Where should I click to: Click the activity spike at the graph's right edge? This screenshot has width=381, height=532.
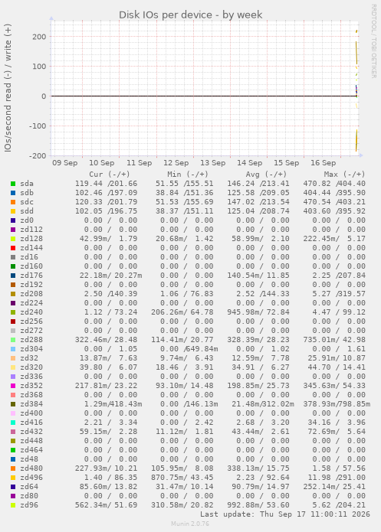pyautogui.click(x=356, y=91)
